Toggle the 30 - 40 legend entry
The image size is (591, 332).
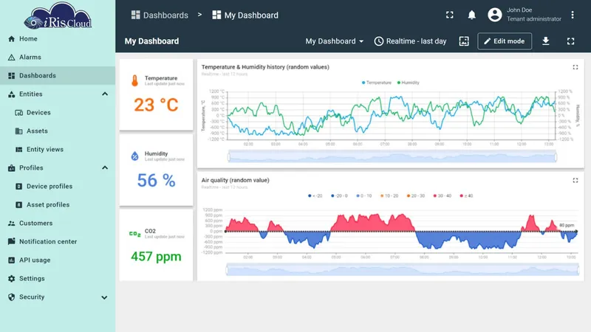point(442,196)
